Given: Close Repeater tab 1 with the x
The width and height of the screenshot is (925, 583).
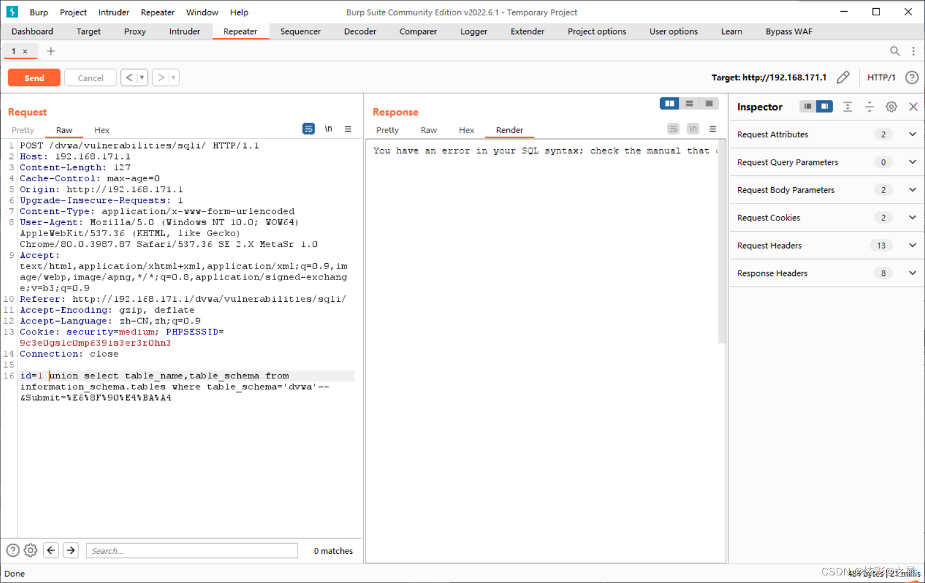Looking at the screenshot, I should pos(25,51).
